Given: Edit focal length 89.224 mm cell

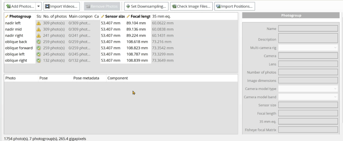Looking at the screenshot, I should (138, 35).
